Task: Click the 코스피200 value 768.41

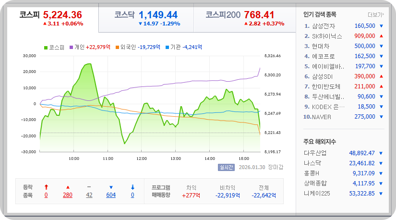Action: coord(259,15)
